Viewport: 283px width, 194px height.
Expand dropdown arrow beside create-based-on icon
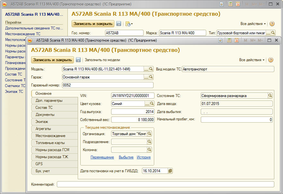(132, 24)
